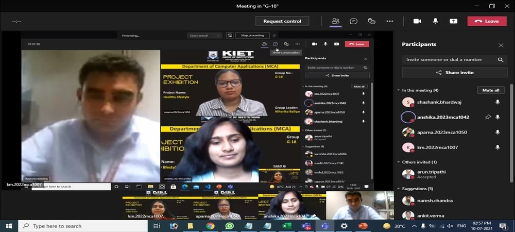
Task: Open Excel from the Windows taskbar
Action: click(x=287, y=226)
